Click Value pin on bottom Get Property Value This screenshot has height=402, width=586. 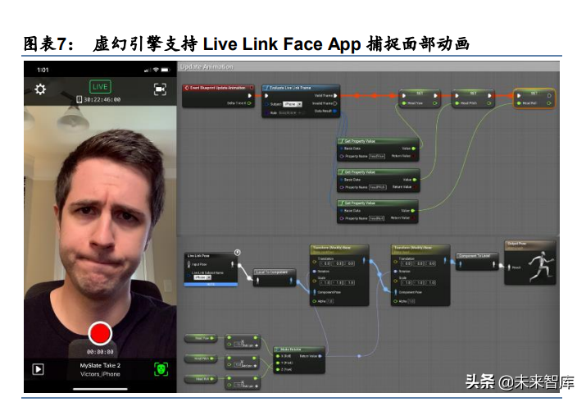(413, 211)
